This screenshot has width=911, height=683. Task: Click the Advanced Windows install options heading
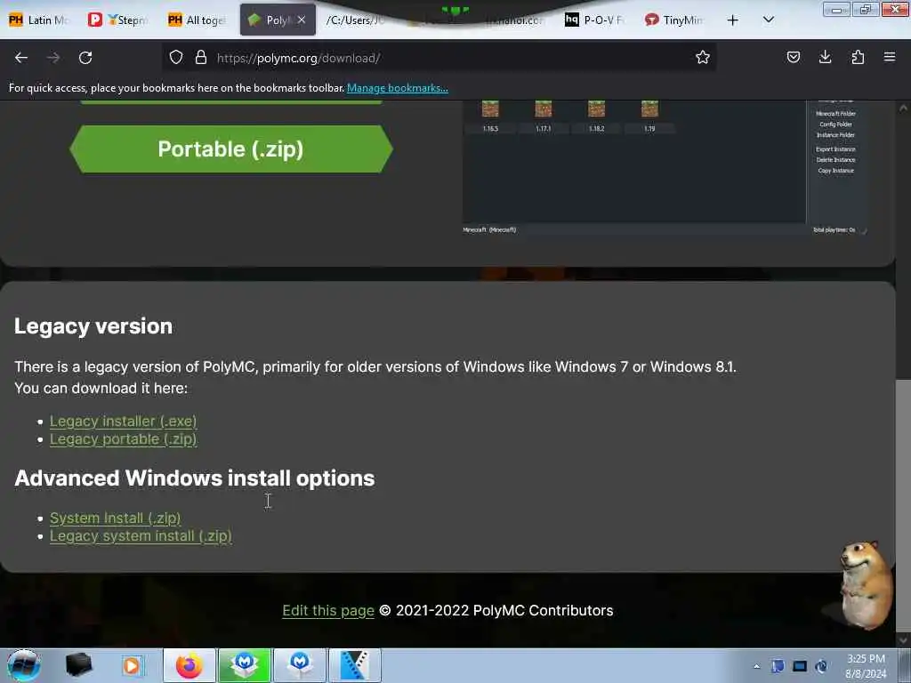[x=195, y=478]
